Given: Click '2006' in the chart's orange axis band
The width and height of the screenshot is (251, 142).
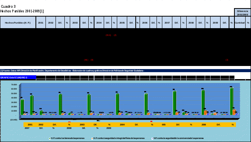Looking at the screenshot, I should pyautogui.click(x=204, y=125).
